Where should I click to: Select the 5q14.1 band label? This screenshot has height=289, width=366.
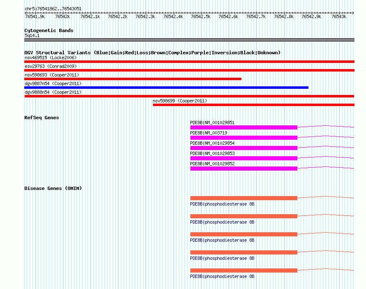click(32, 35)
